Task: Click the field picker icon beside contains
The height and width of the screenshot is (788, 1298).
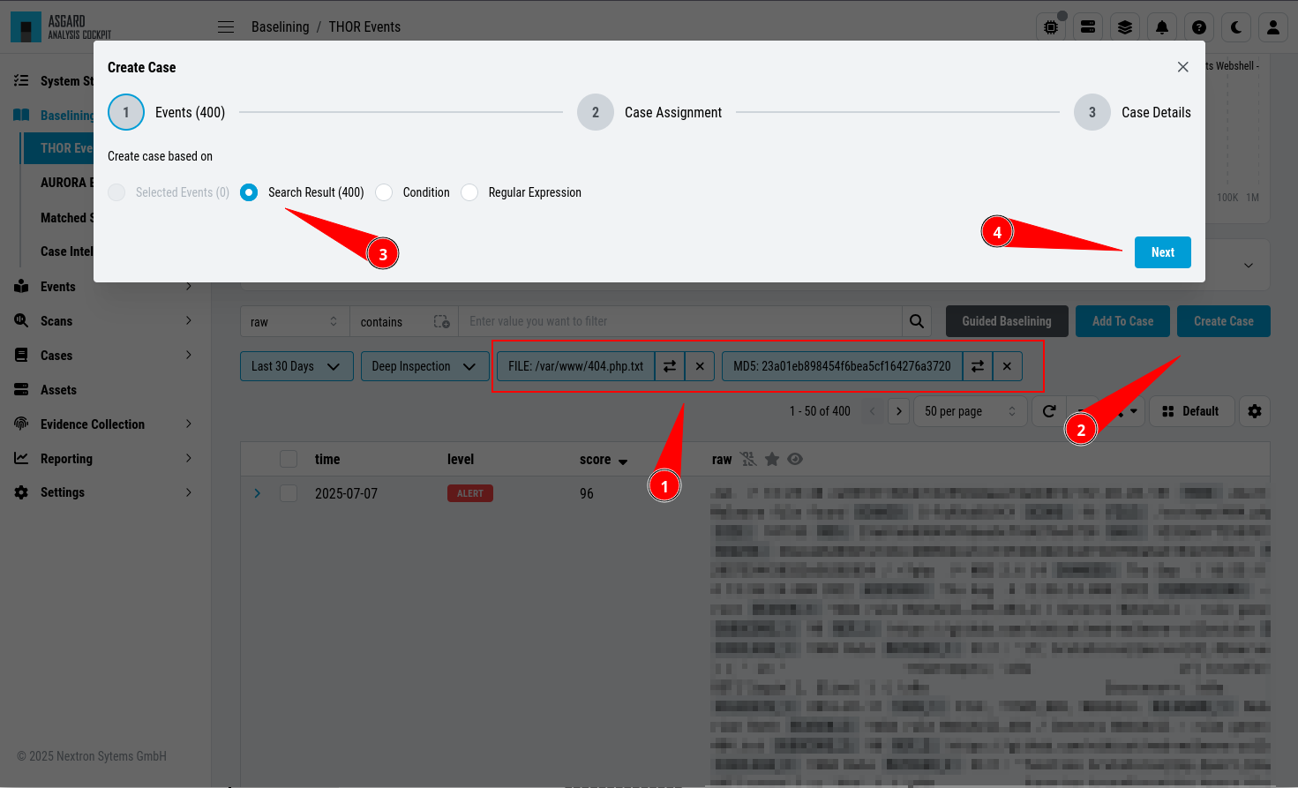Action: (x=442, y=321)
